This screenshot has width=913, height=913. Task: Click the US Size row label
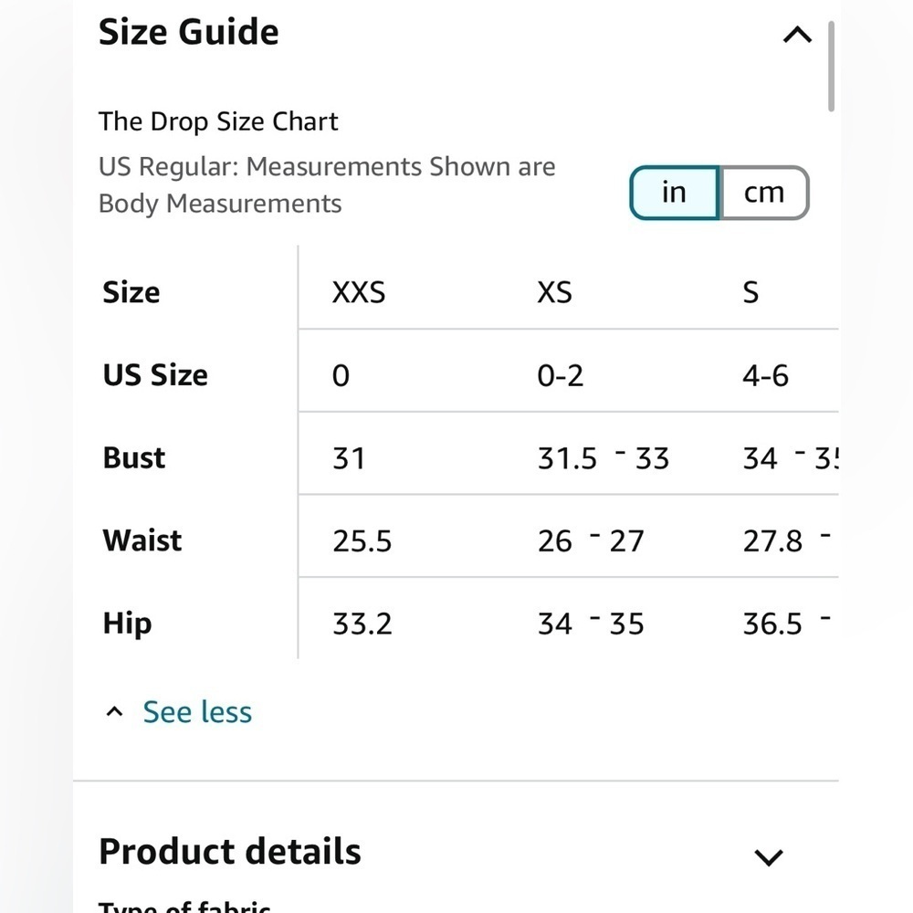point(155,374)
